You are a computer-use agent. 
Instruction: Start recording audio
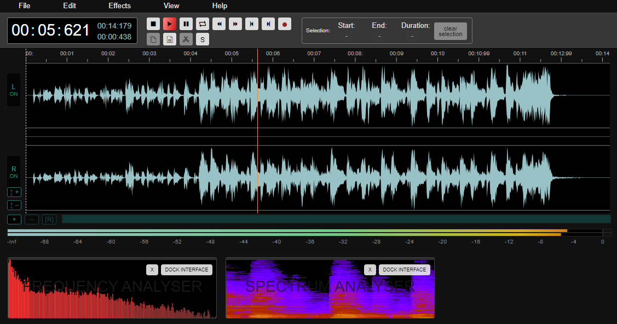[284, 24]
